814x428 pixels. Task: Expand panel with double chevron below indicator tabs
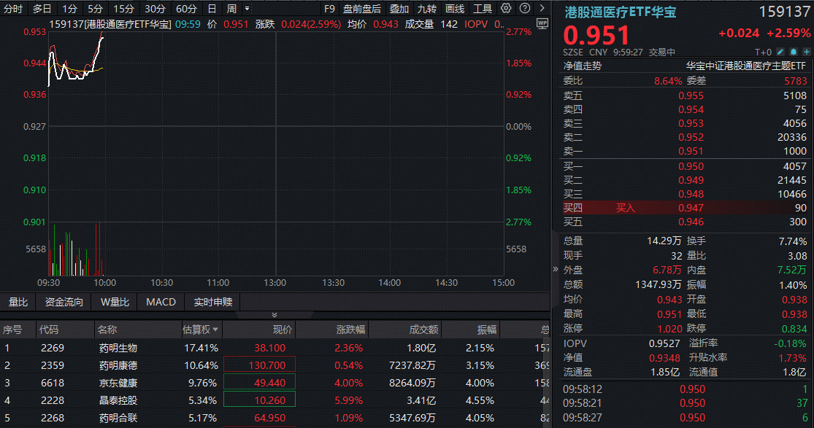pos(274,315)
